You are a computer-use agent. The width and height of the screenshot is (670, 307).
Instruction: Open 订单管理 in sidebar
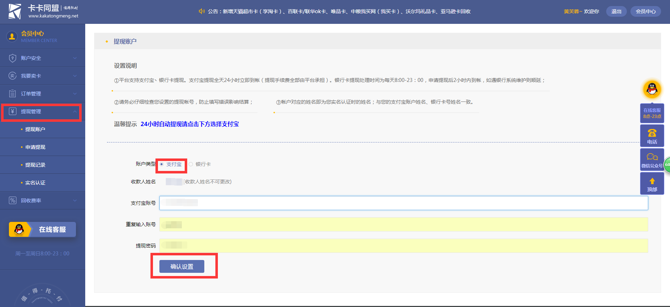(x=42, y=94)
